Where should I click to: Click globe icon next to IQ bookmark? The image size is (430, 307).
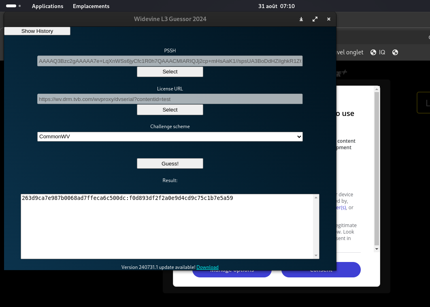click(373, 52)
